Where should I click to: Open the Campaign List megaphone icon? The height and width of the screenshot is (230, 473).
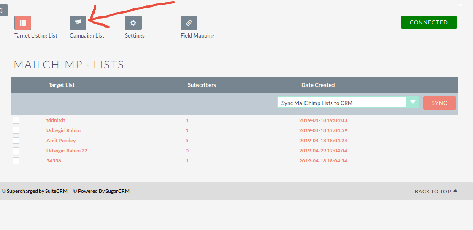[x=78, y=23]
